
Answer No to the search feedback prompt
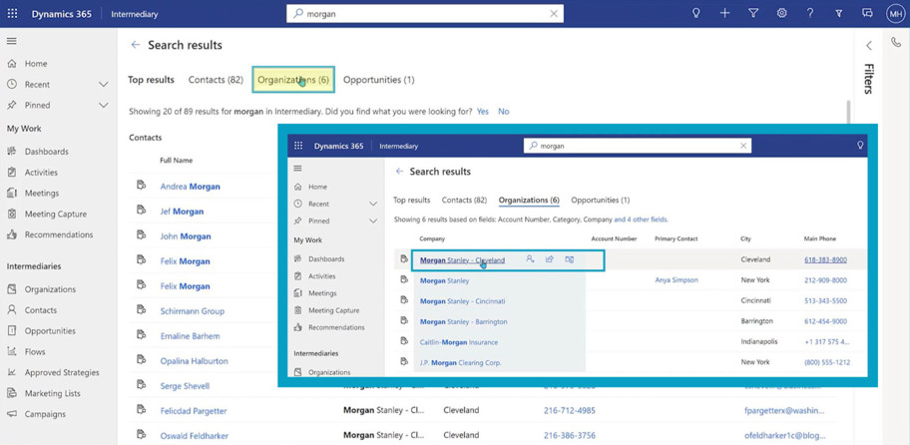pyautogui.click(x=503, y=112)
